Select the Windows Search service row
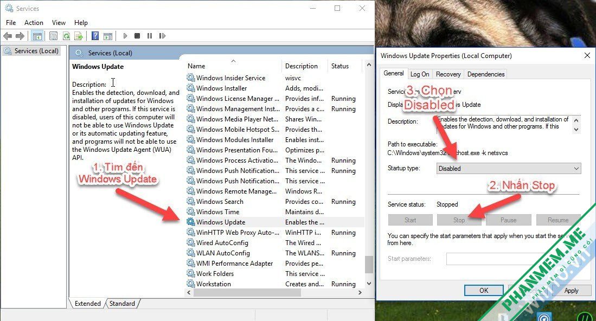This screenshot has width=596, height=321. tap(275, 201)
